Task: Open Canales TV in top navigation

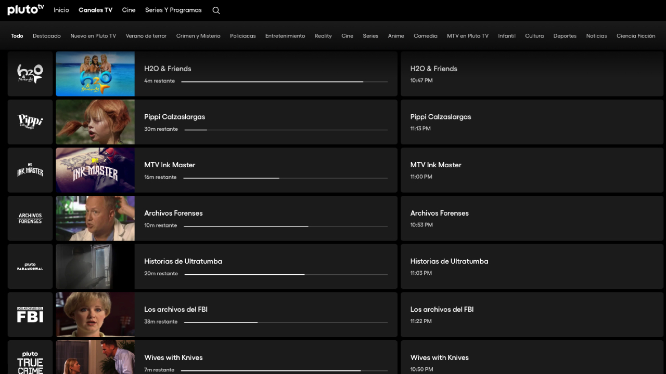Action: click(95, 10)
